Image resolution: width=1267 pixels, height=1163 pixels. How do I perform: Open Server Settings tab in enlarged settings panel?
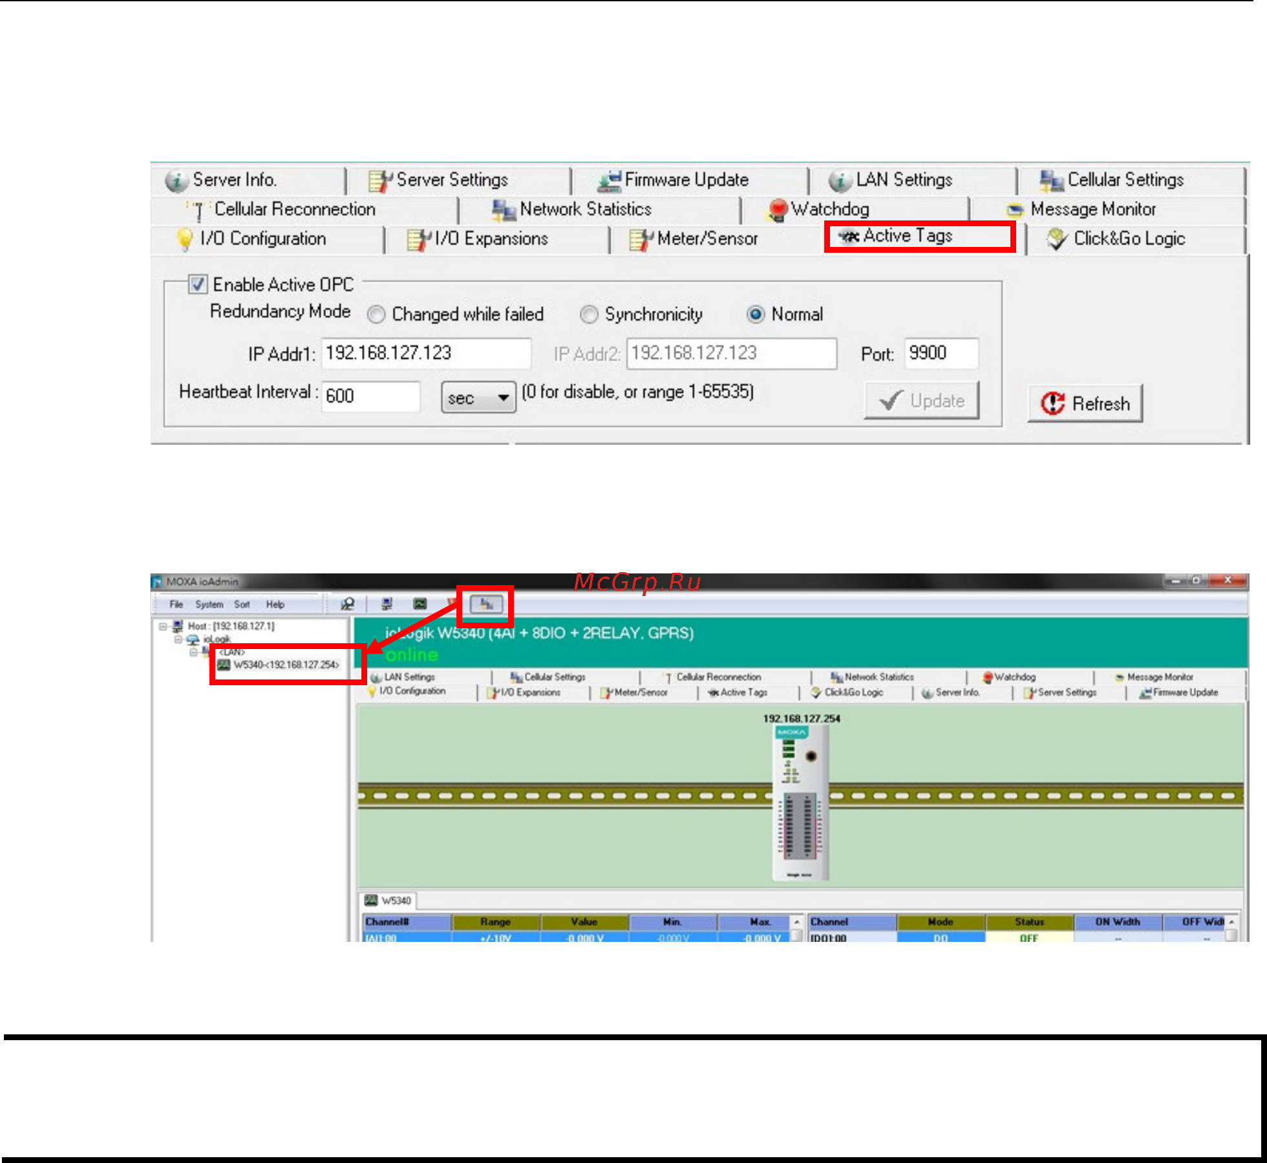tap(459, 180)
